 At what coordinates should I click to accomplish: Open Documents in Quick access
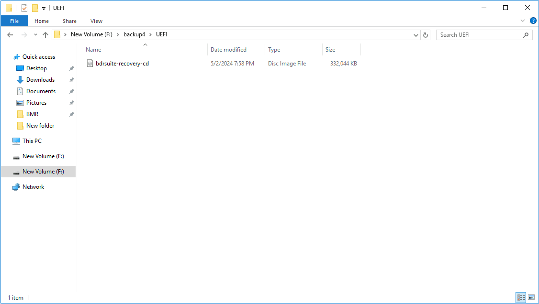point(41,91)
